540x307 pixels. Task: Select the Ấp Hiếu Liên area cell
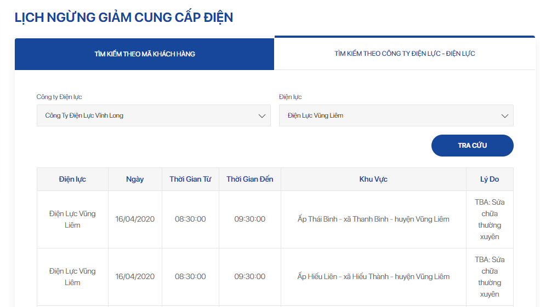(x=373, y=277)
